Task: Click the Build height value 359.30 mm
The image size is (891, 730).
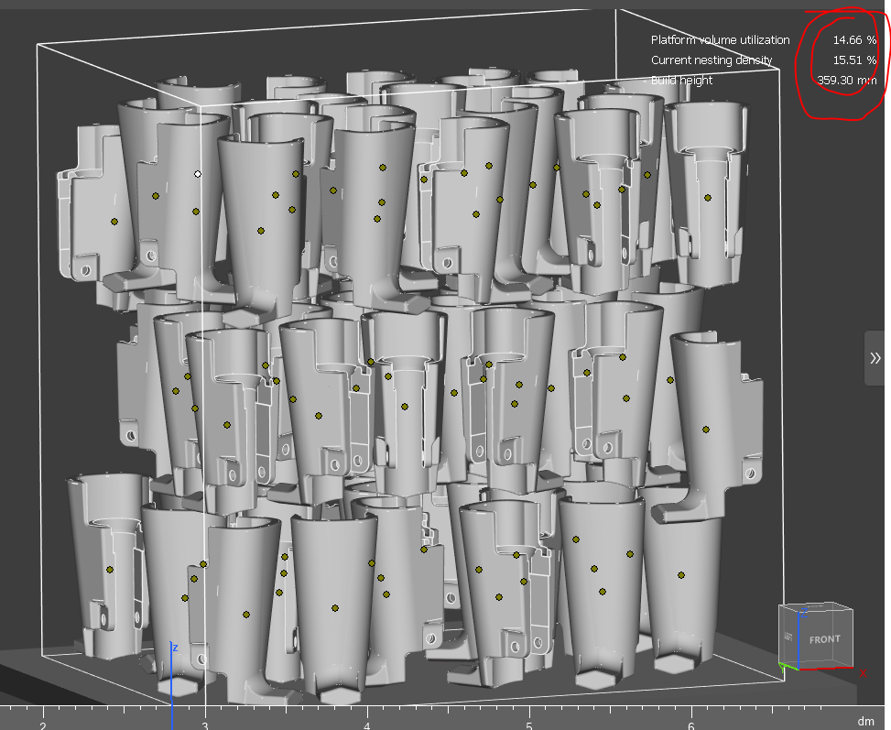Action: (x=846, y=81)
